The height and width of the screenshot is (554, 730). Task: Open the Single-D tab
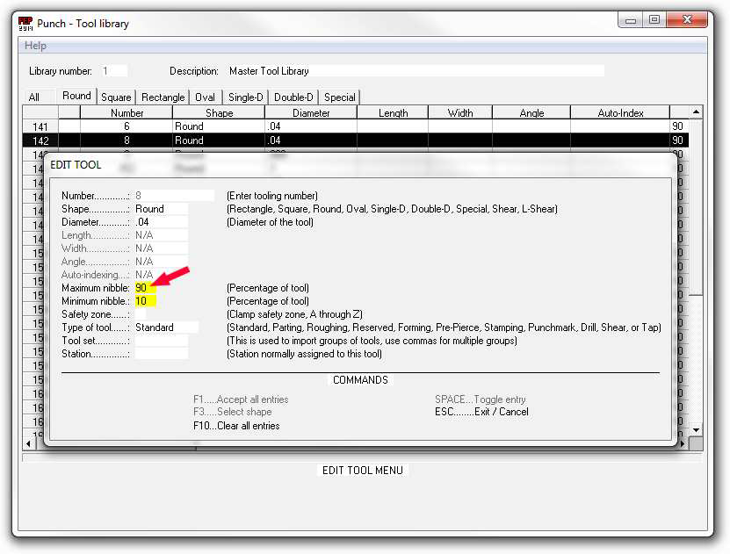[246, 97]
